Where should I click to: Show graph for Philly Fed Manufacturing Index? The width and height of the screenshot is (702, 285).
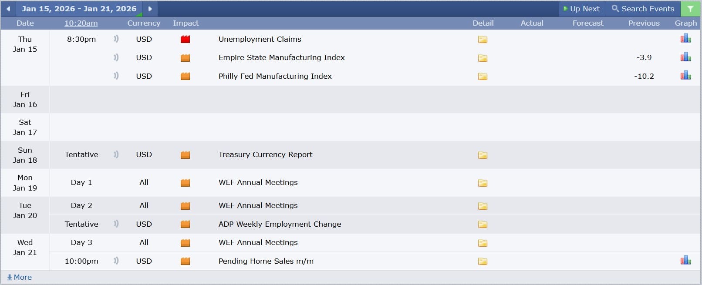click(686, 75)
